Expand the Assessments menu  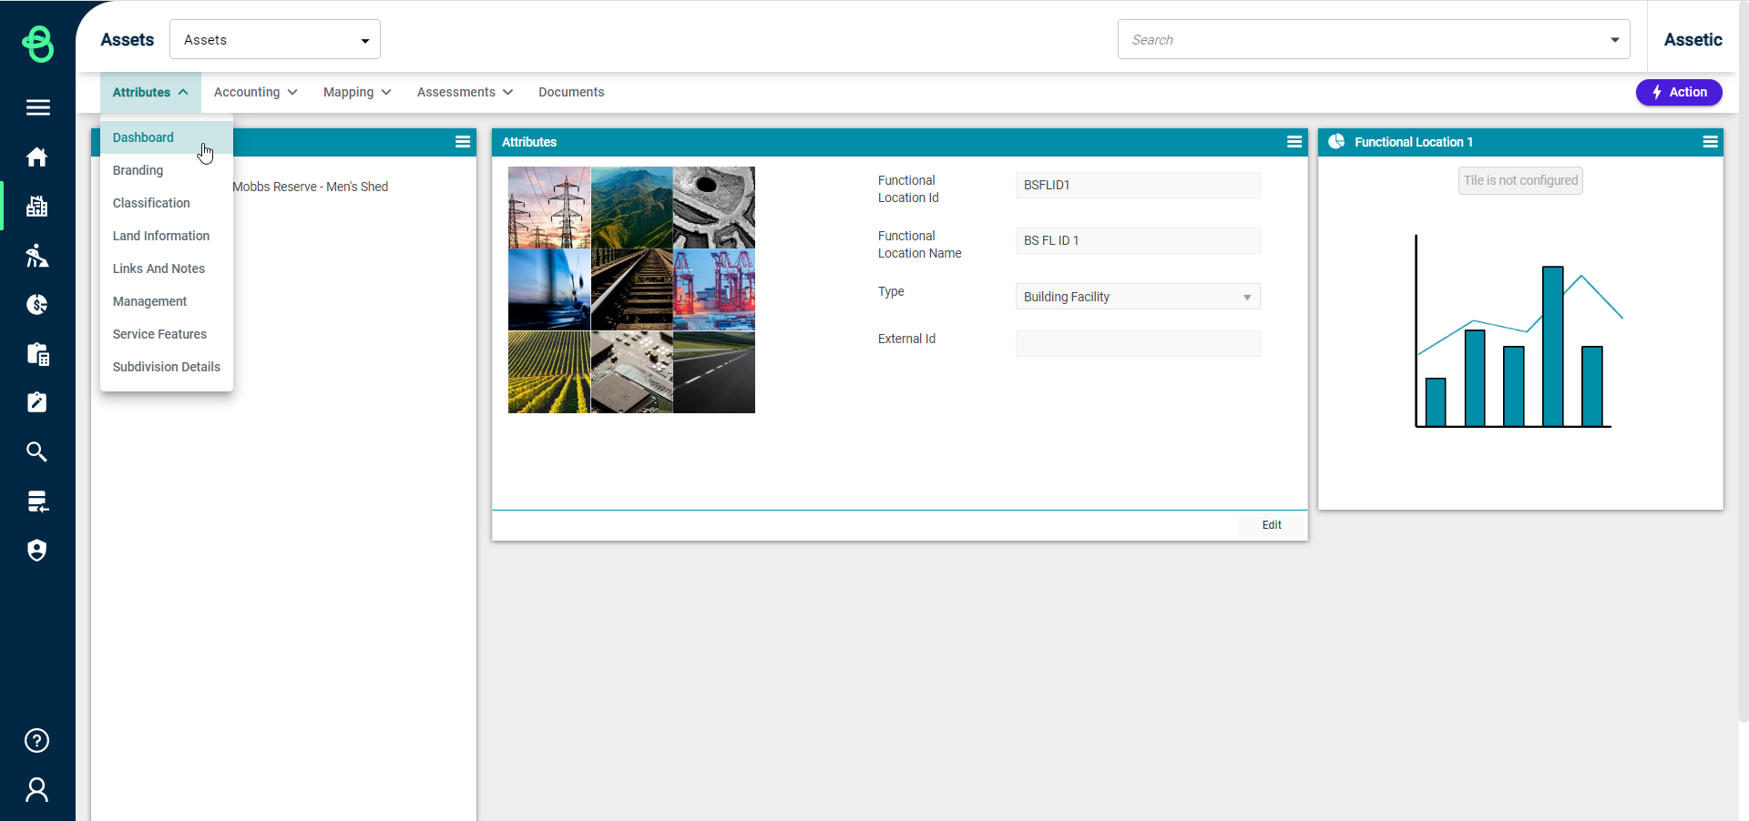coord(465,92)
